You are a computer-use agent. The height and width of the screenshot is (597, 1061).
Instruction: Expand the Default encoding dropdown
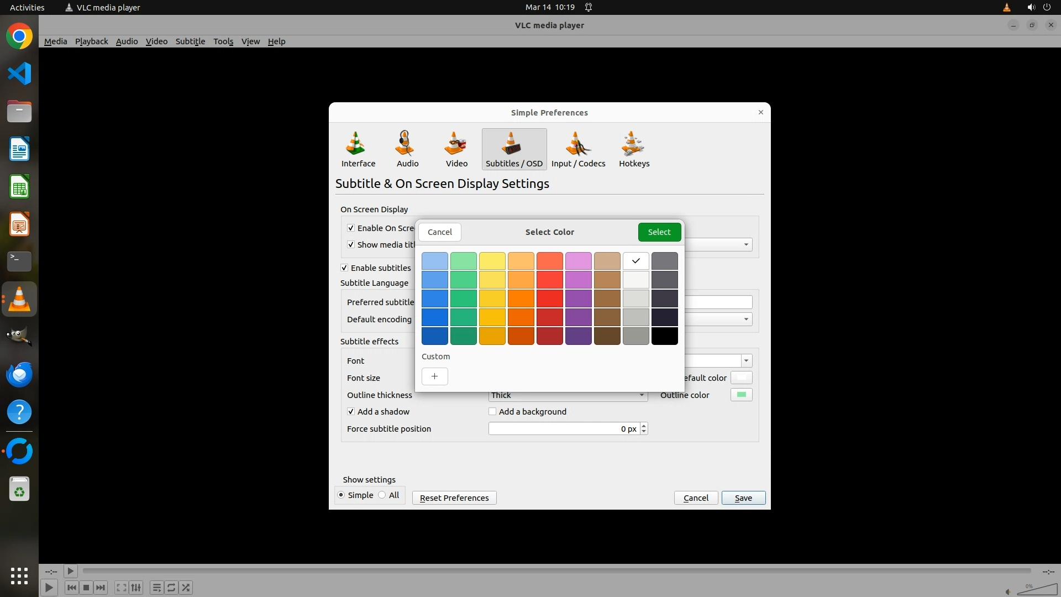point(746,320)
